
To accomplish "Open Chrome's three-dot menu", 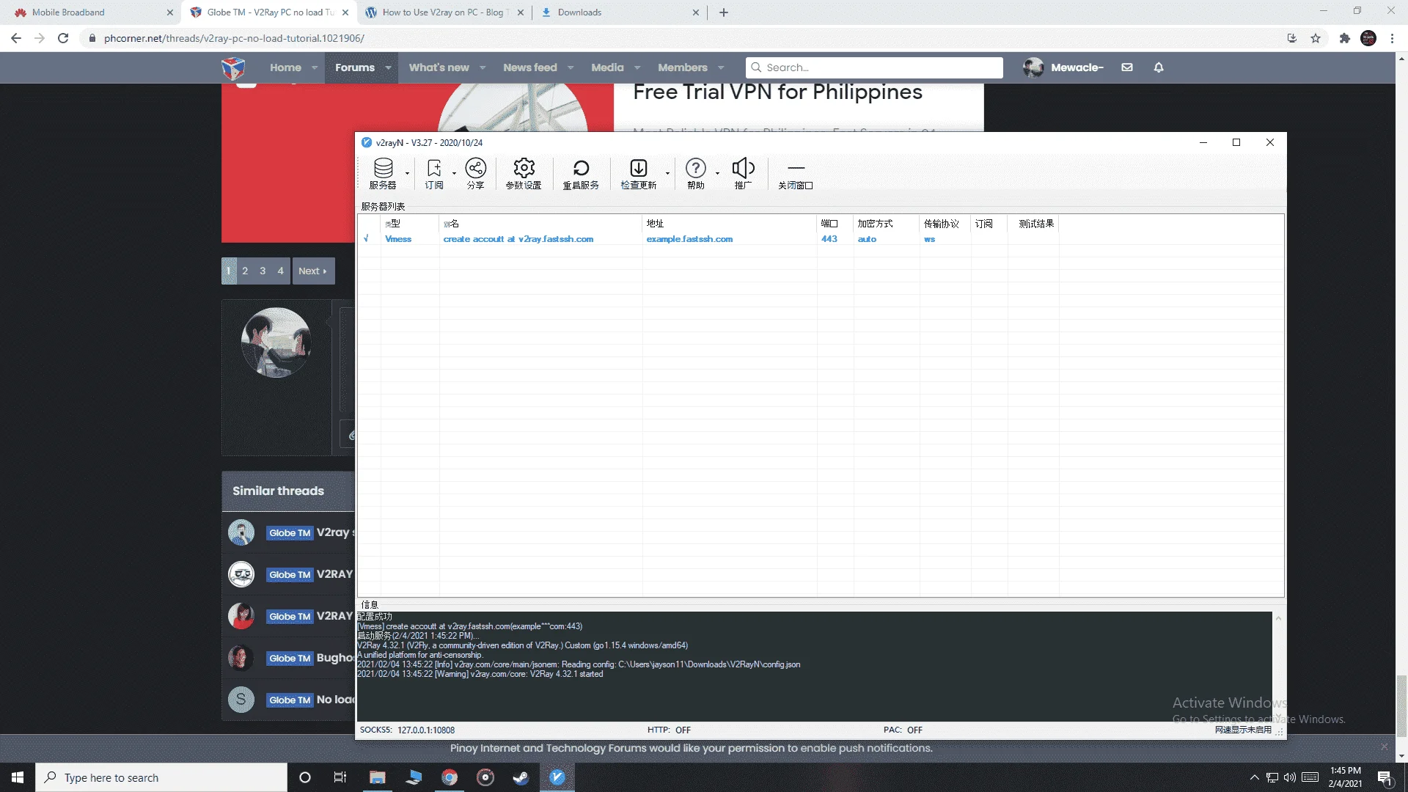I will 1392,38.
